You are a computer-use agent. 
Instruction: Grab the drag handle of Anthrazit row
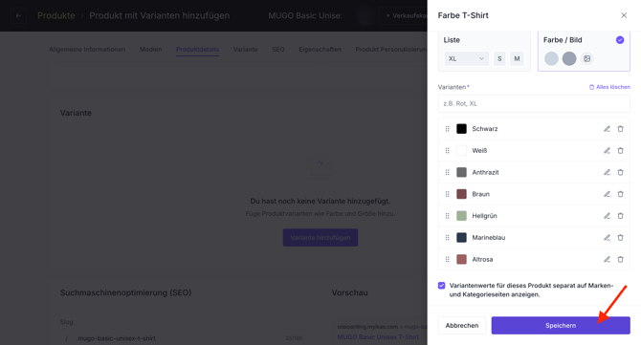tap(447, 172)
